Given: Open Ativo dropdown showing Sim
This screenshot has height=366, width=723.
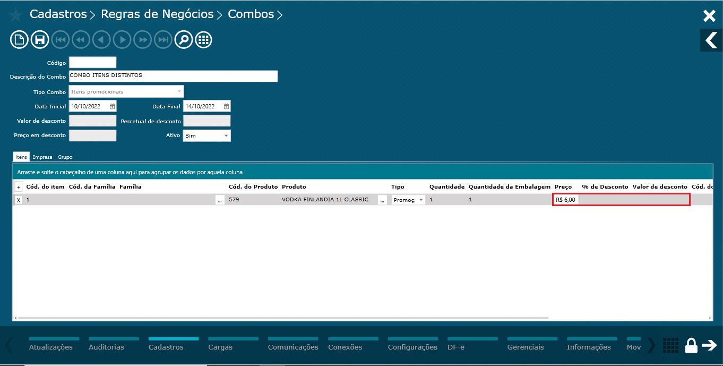Looking at the screenshot, I should [206, 135].
